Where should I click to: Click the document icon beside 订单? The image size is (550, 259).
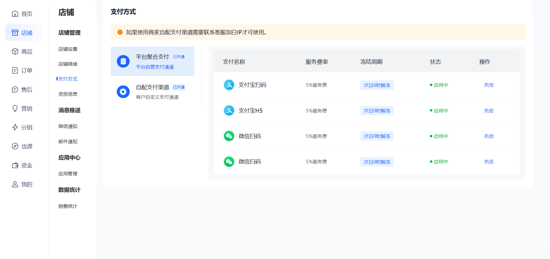15,71
